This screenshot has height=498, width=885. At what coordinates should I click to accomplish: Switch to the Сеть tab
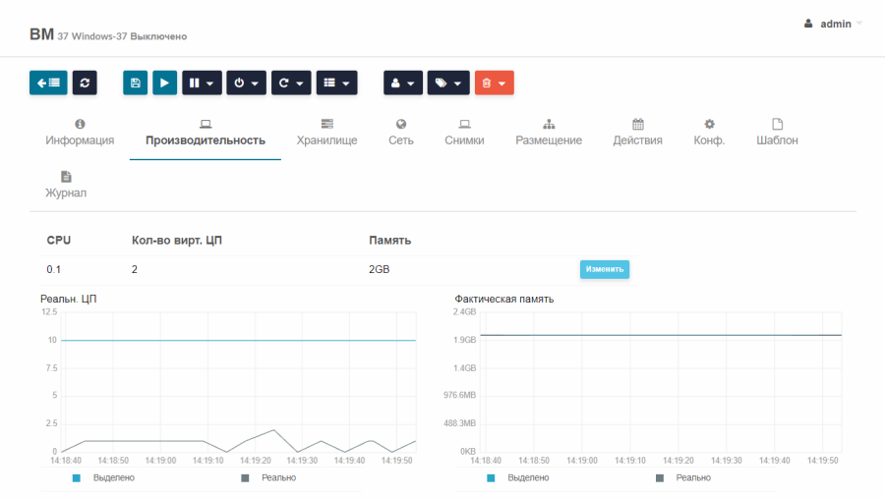[401, 134]
